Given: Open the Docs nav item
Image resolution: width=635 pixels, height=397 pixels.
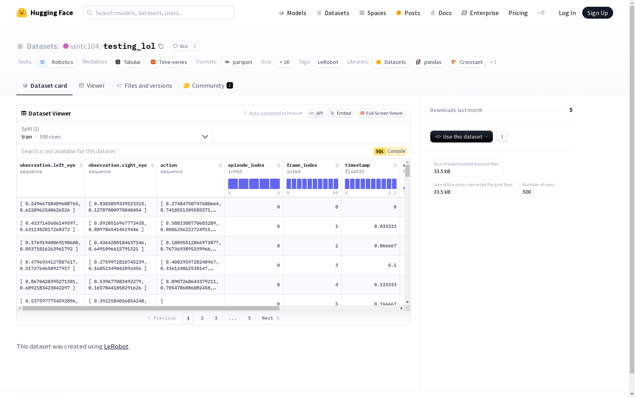Looking at the screenshot, I should (441, 13).
